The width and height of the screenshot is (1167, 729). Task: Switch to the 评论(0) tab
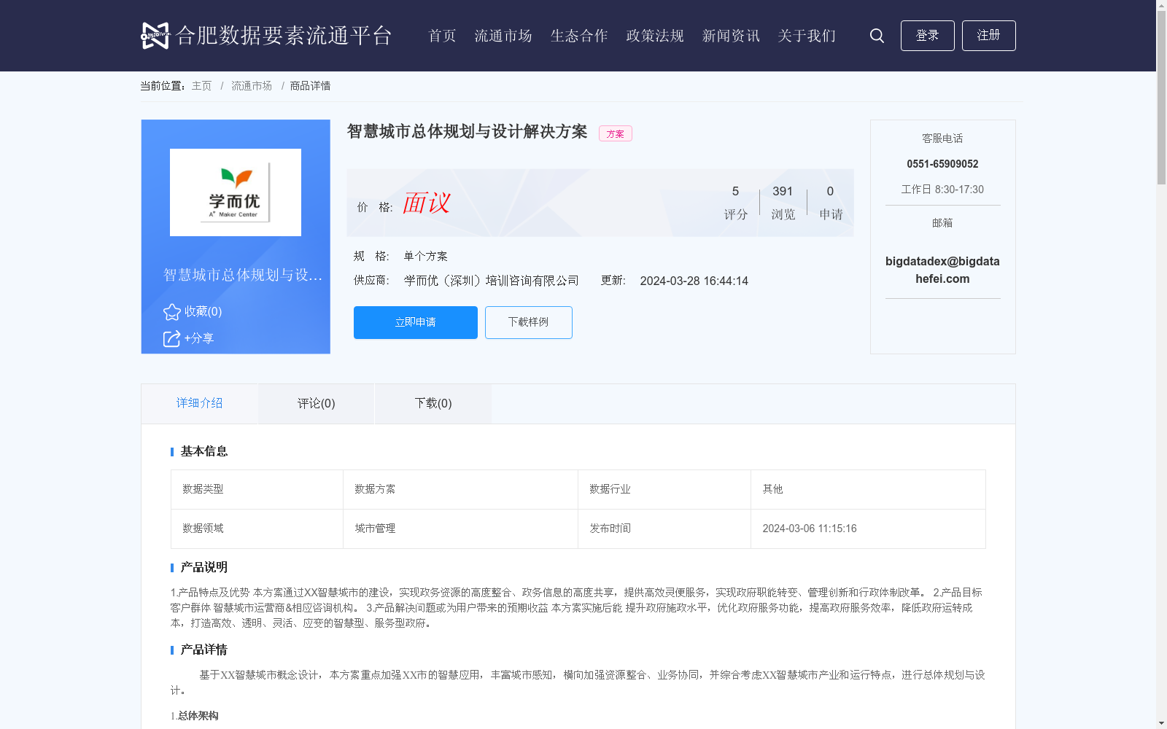point(315,403)
